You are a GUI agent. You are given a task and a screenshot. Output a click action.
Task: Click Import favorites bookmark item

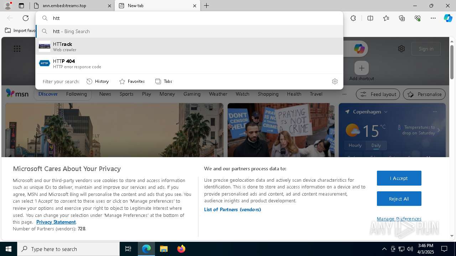21,31
